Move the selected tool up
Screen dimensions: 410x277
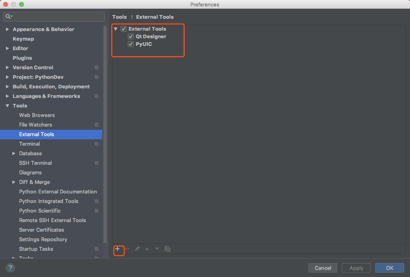click(x=147, y=249)
